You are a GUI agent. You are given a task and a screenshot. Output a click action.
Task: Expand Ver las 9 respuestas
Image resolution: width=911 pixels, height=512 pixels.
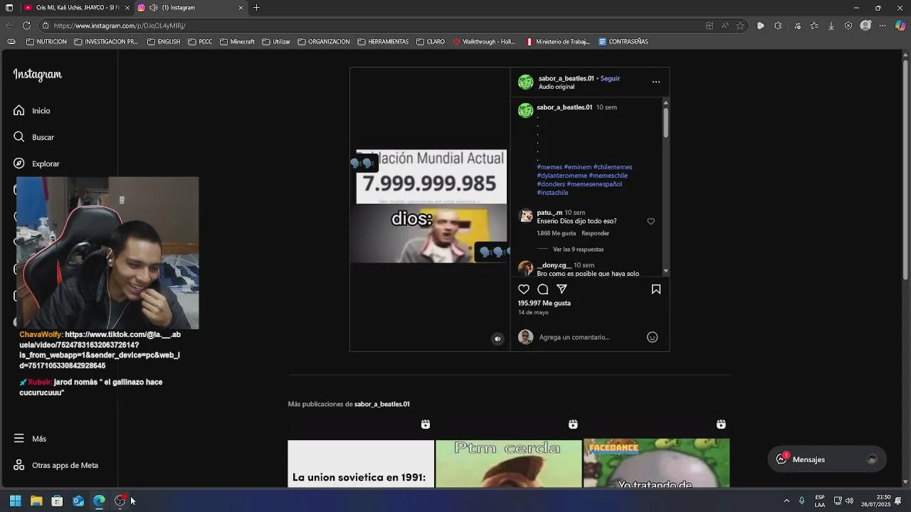(578, 250)
